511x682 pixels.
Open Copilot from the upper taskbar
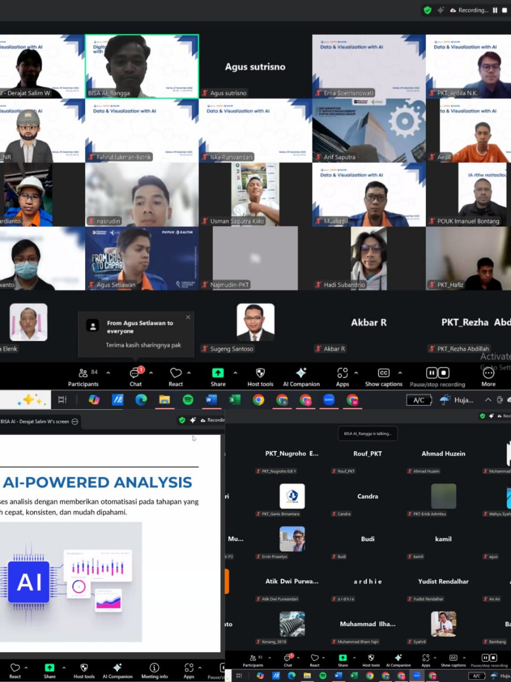[94, 400]
